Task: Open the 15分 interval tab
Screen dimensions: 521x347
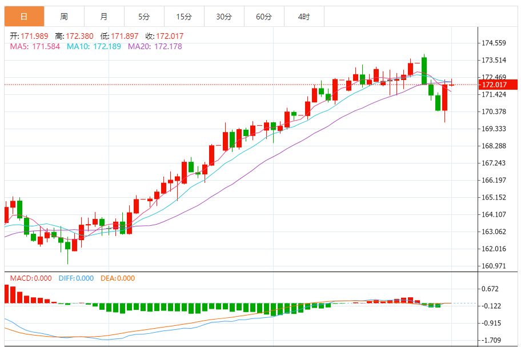Action: click(x=184, y=17)
